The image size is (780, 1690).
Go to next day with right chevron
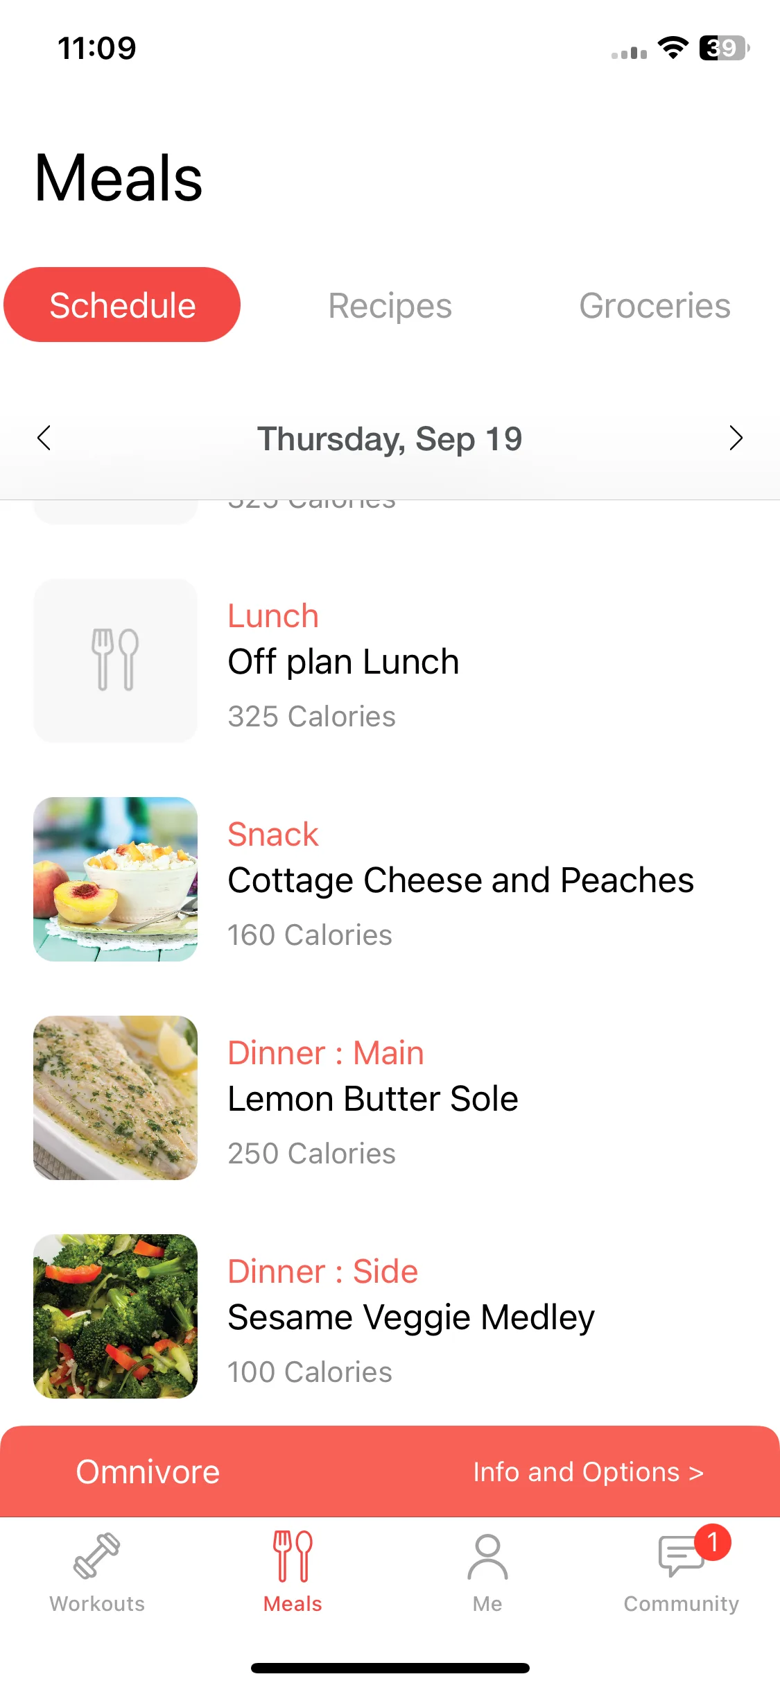click(736, 438)
